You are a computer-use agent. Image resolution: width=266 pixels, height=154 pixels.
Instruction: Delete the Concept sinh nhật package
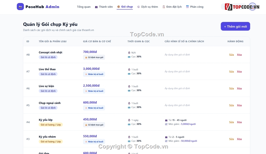point(239,55)
